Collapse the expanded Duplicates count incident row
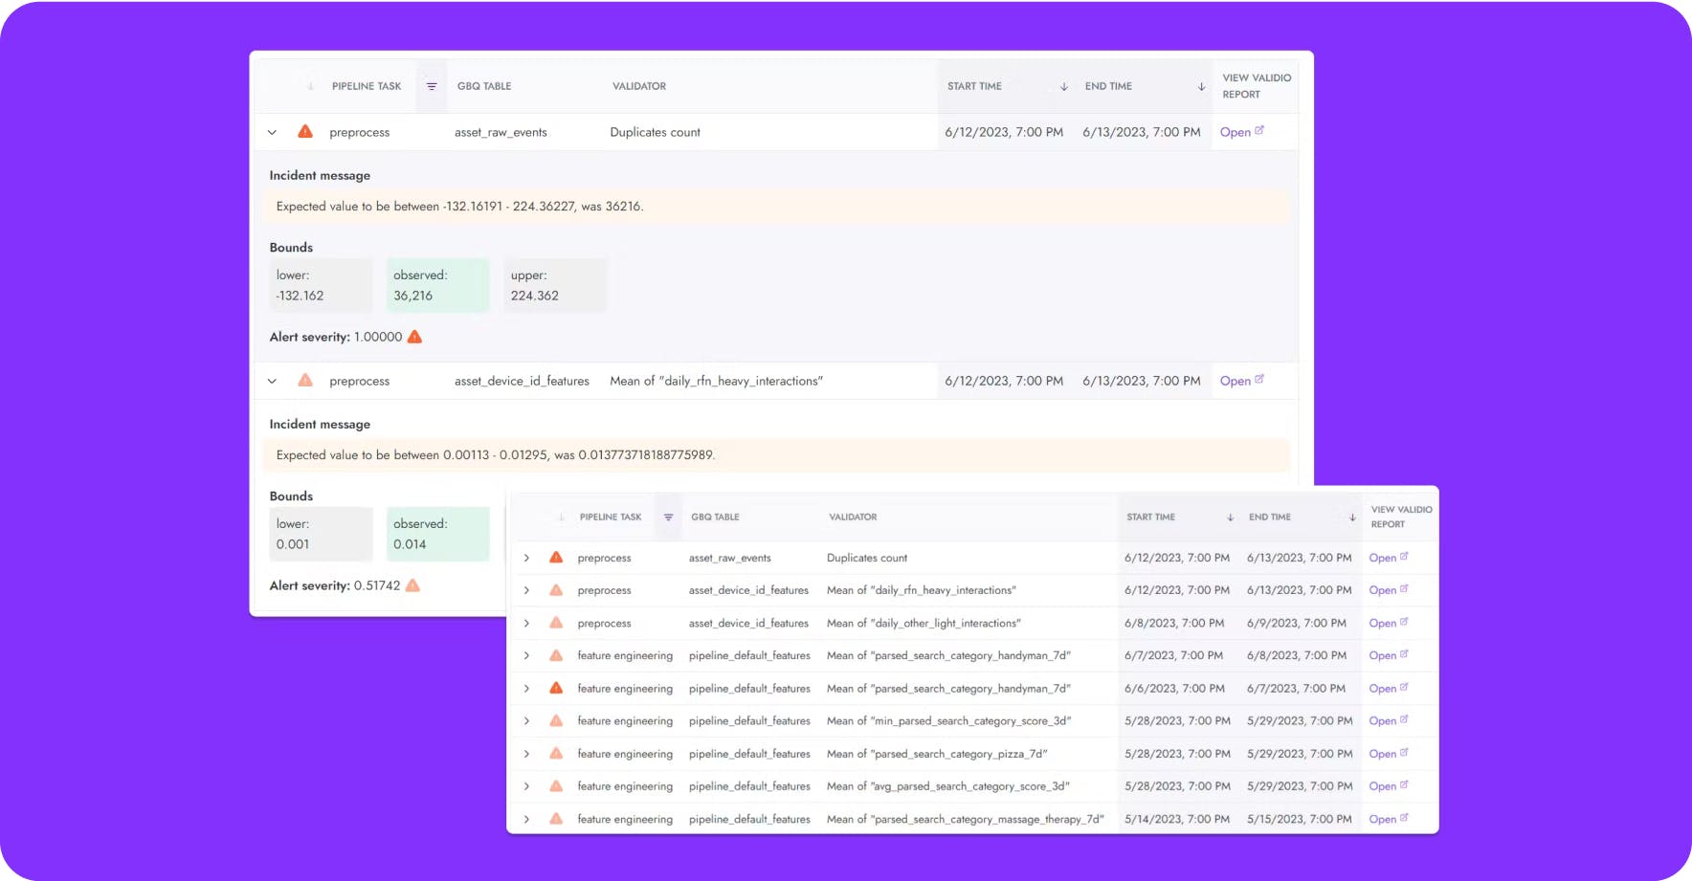This screenshot has height=881, width=1692. (x=273, y=132)
